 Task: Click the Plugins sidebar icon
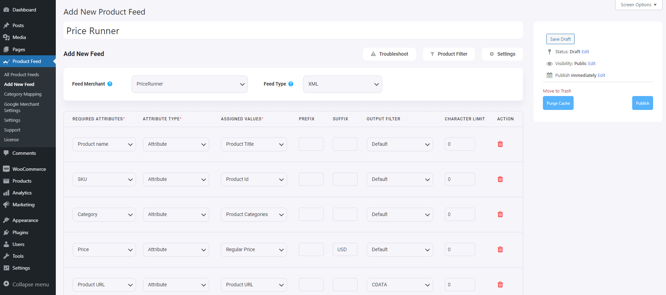pos(6,232)
